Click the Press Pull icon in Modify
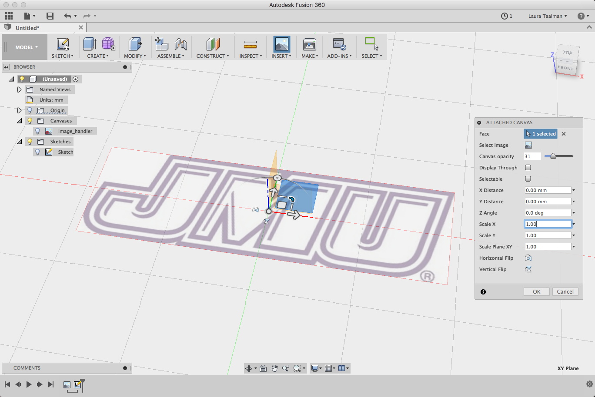This screenshot has height=397, width=595. click(x=135, y=44)
